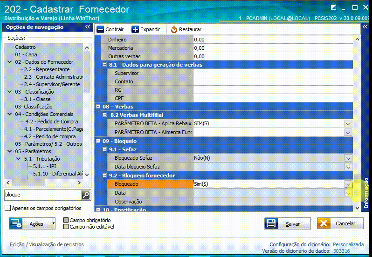This screenshot has height=257, width=372.
Task: Select 01 - Capa tree item
Action: 26,54
